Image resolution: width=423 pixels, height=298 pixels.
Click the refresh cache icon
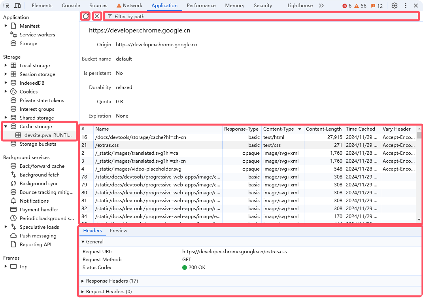coord(85,16)
